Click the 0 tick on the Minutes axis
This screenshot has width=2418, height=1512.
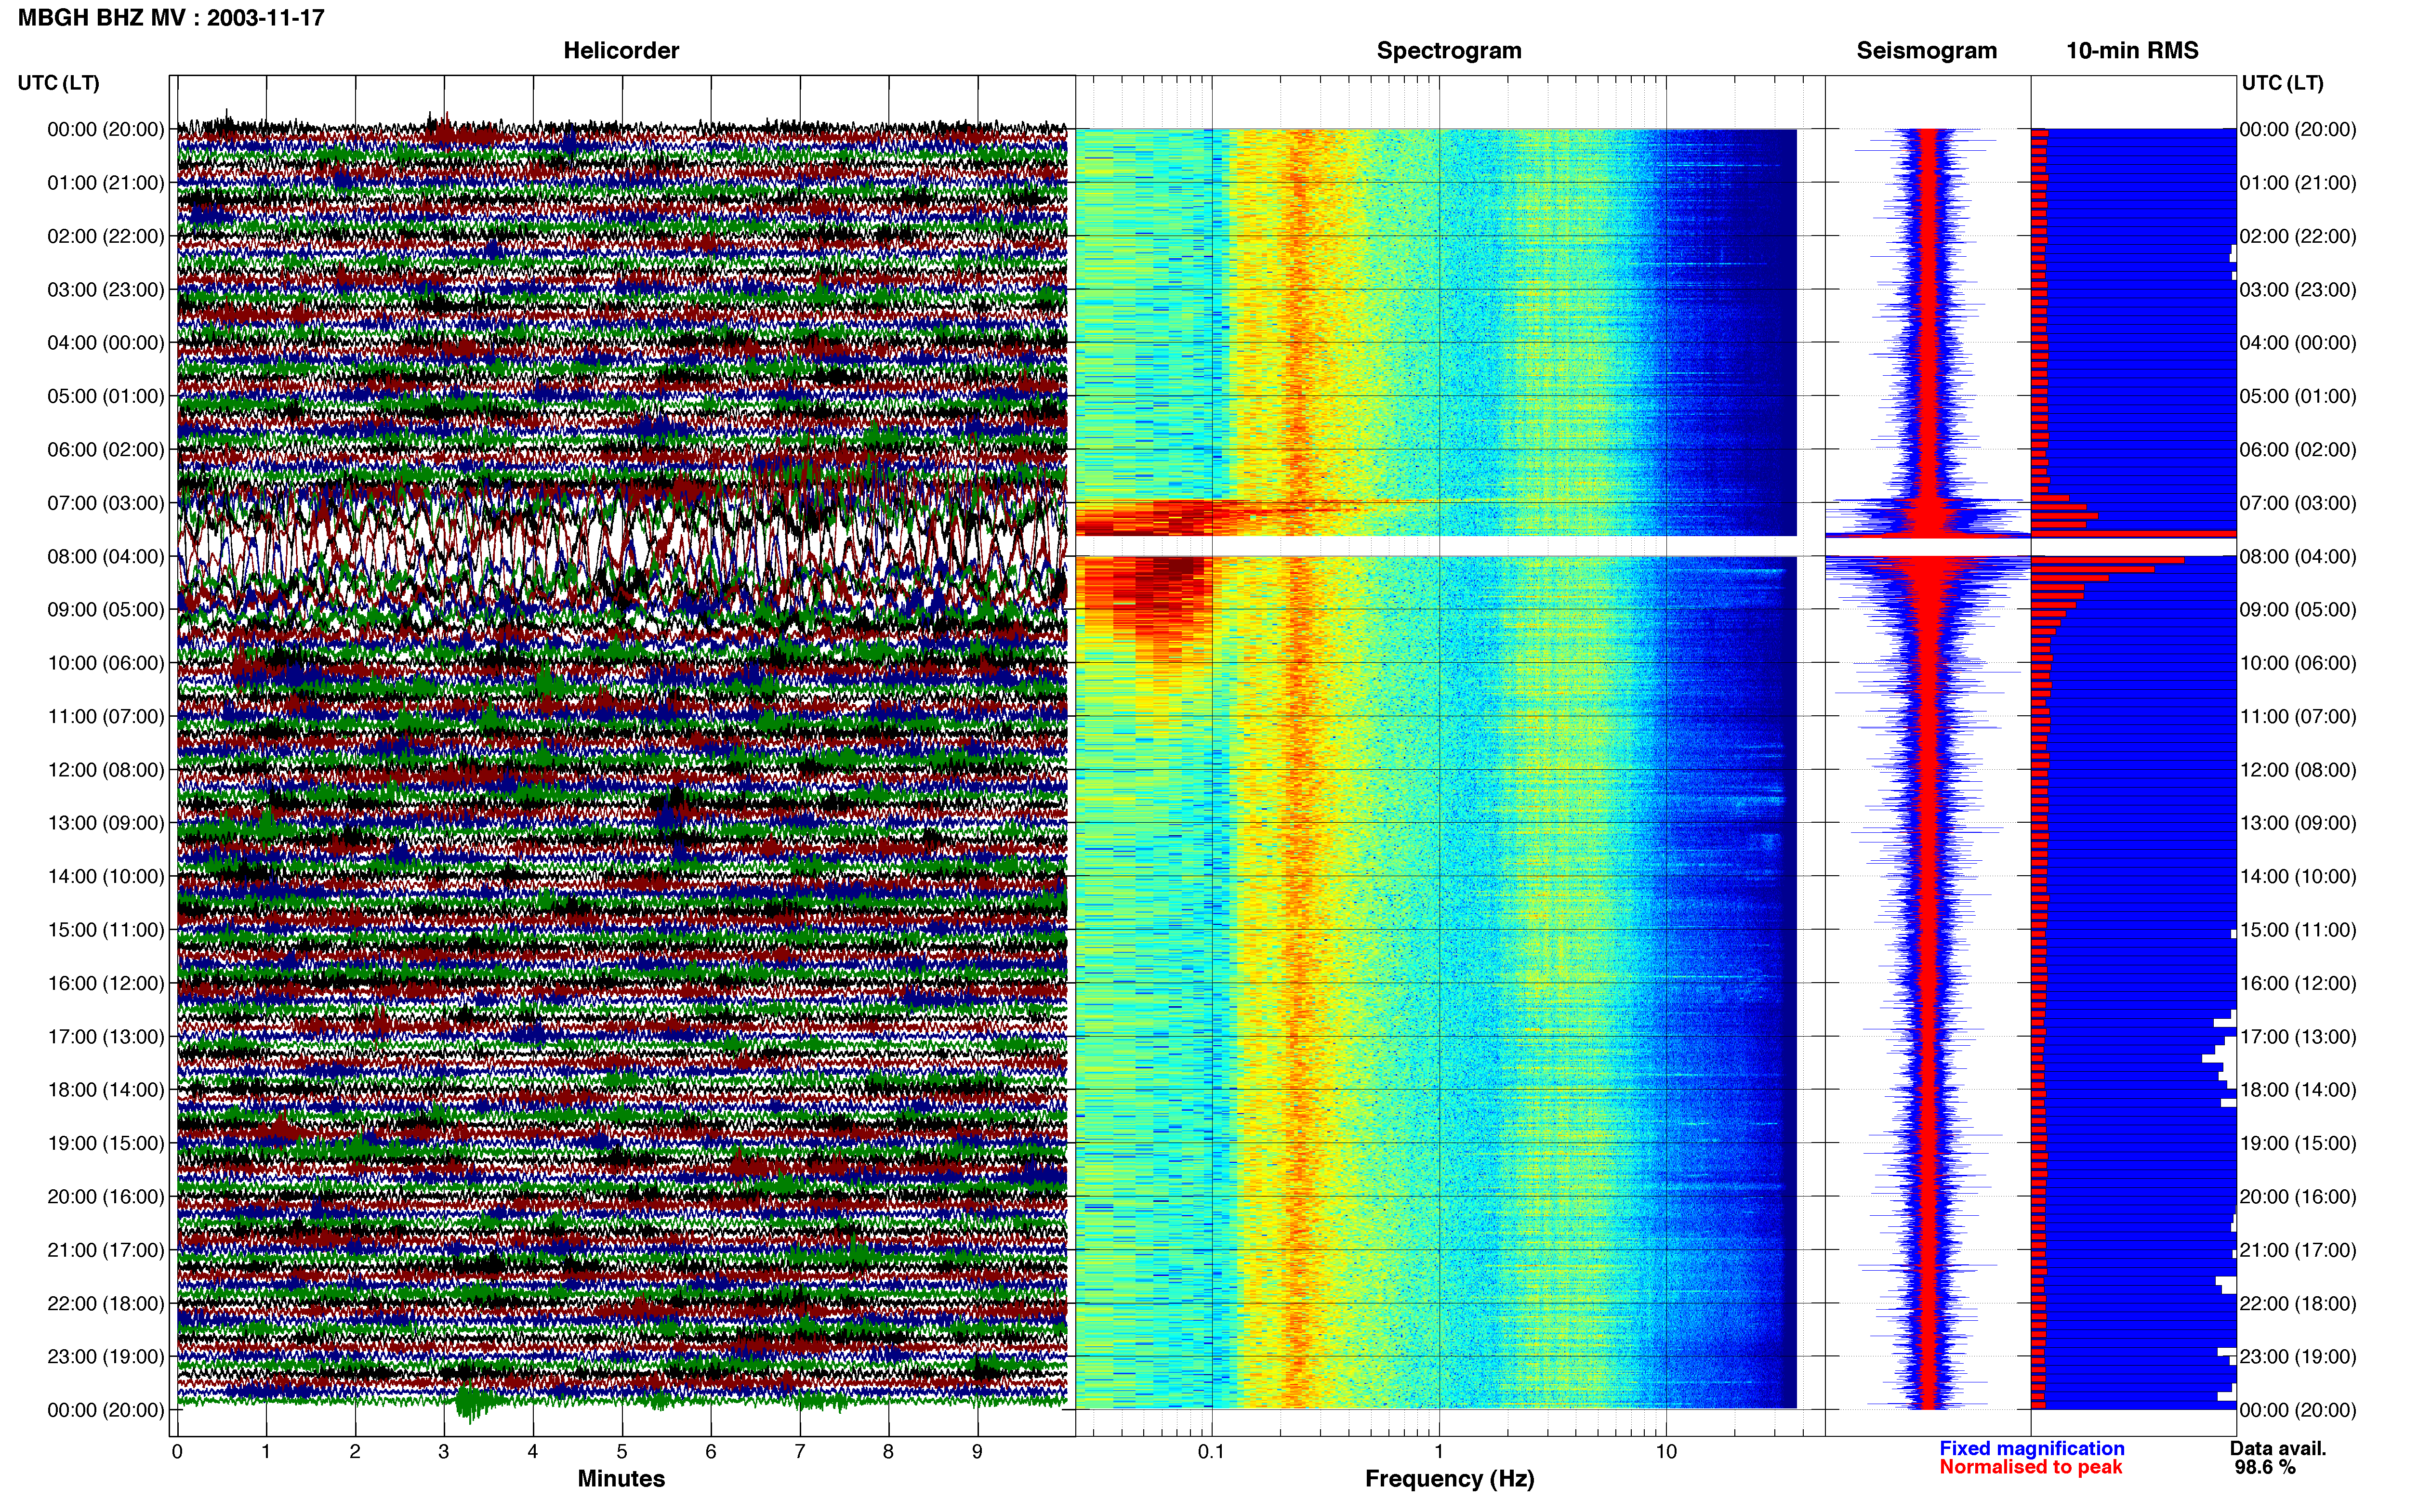coord(177,1451)
